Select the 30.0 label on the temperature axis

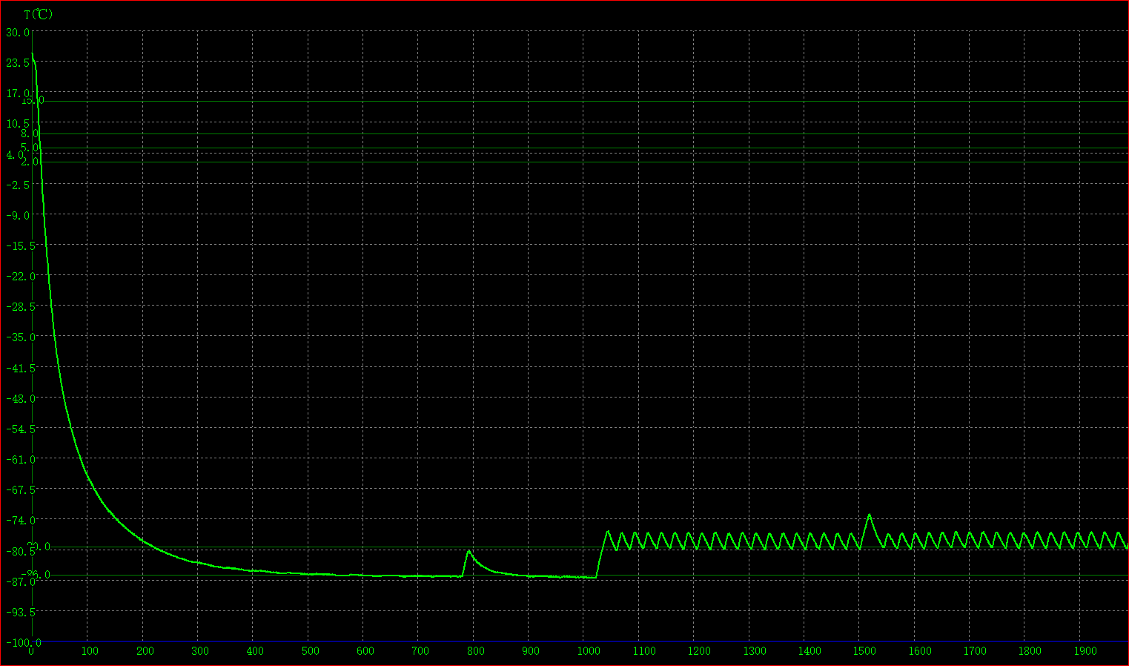tap(18, 33)
